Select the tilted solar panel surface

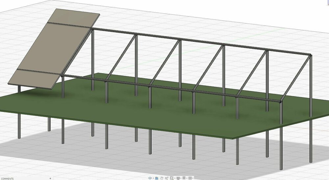(x=55, y=48)
